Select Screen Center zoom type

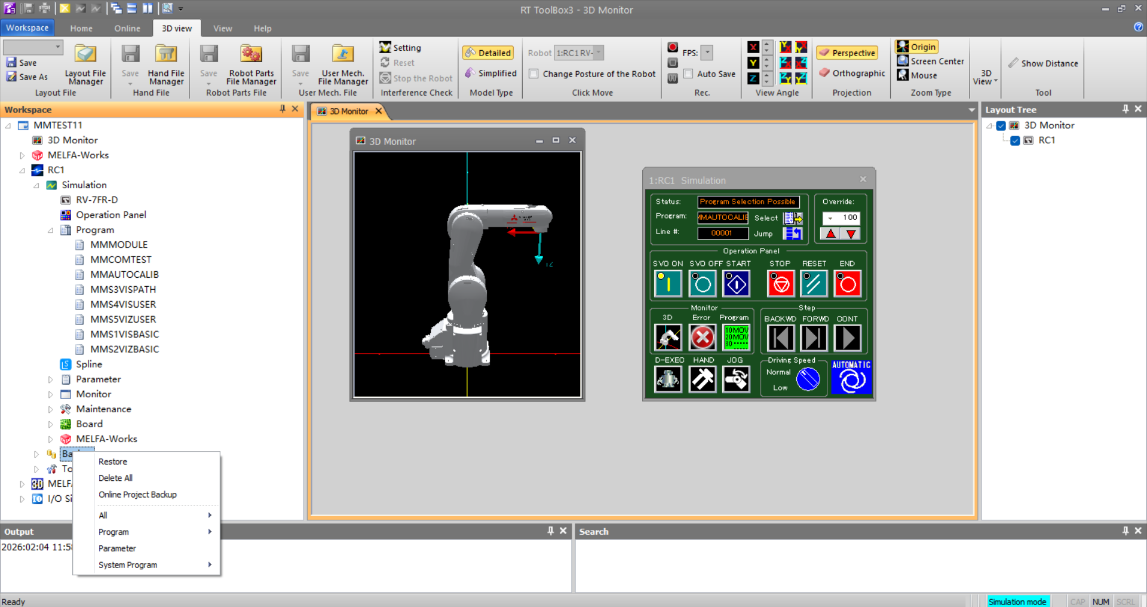click(930, 61)
